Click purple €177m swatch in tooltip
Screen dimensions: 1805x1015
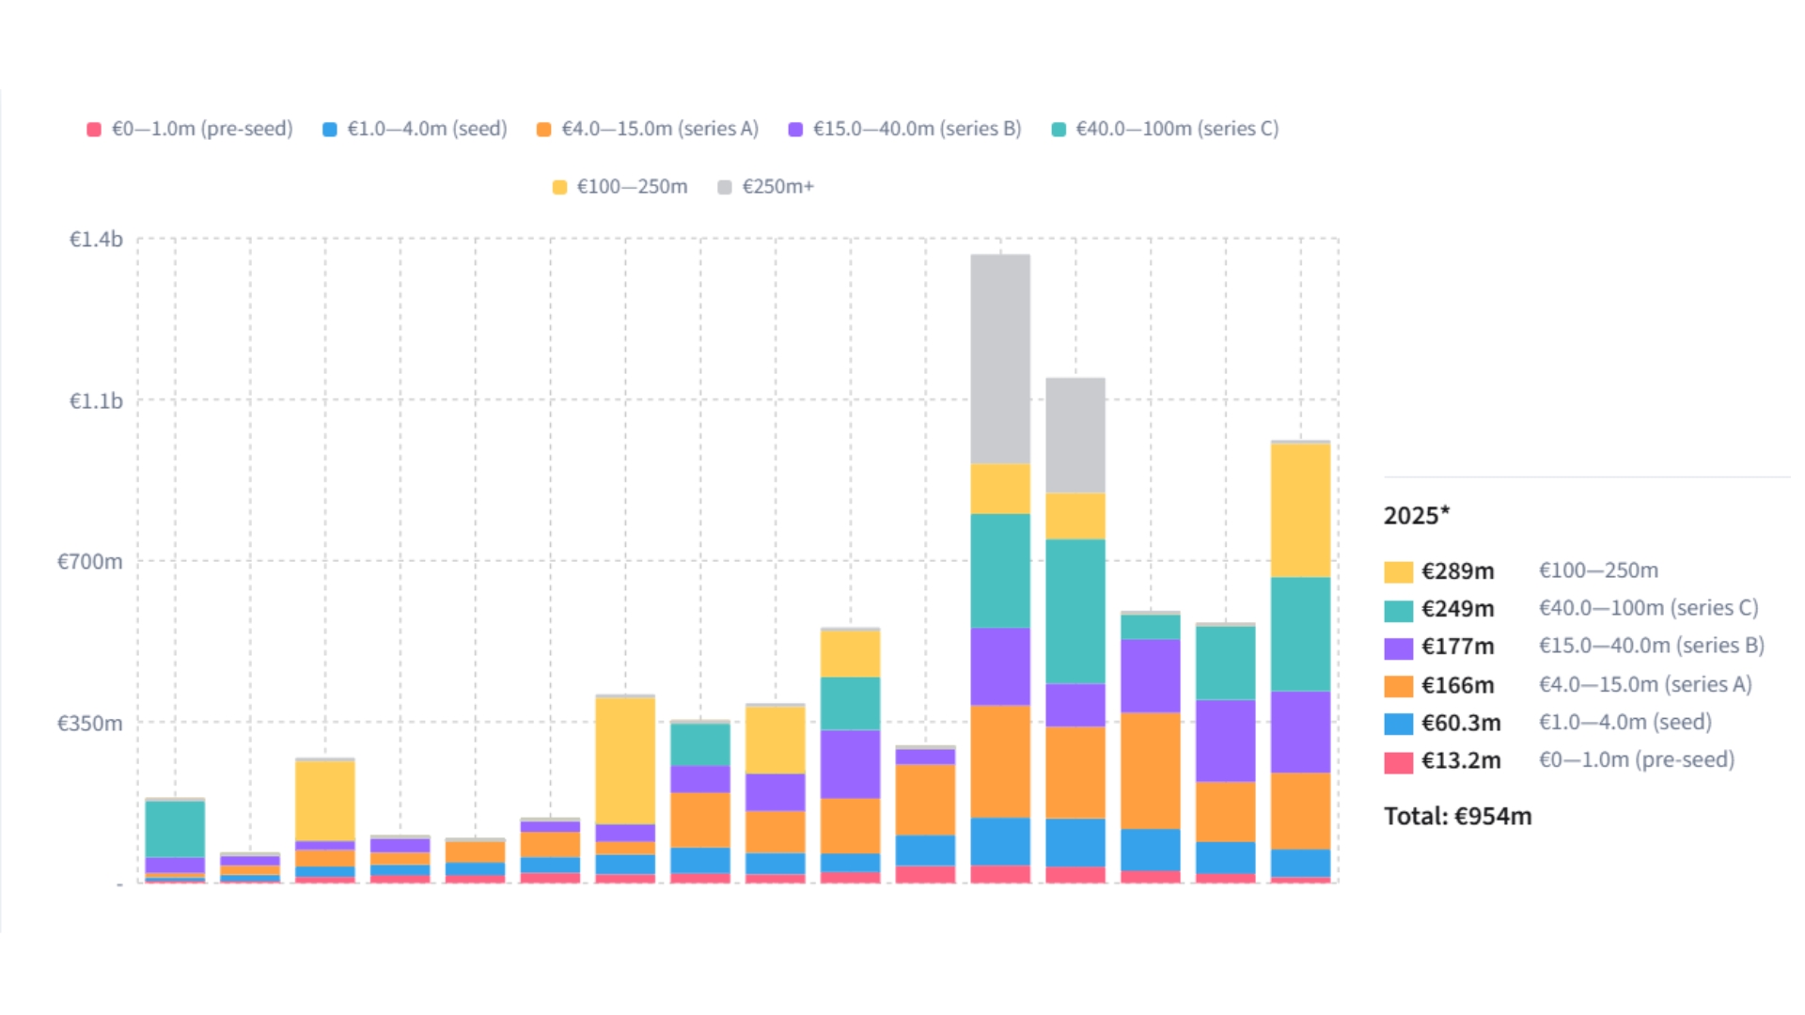[1398, 648]
